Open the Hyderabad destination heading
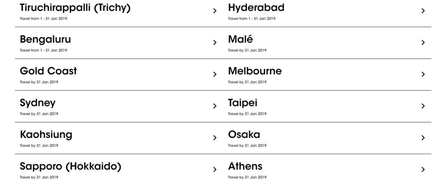The height and width of the screenshot is (184, 440). 256,8
